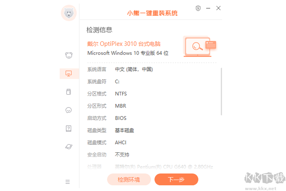
Task: Close the 小熊一键重装系统 window
Action: [218, 8]
